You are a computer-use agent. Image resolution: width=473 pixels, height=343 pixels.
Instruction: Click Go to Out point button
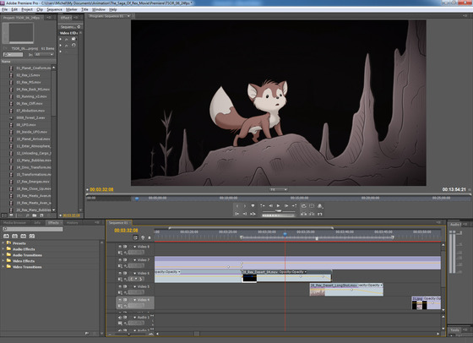[245, 214]
